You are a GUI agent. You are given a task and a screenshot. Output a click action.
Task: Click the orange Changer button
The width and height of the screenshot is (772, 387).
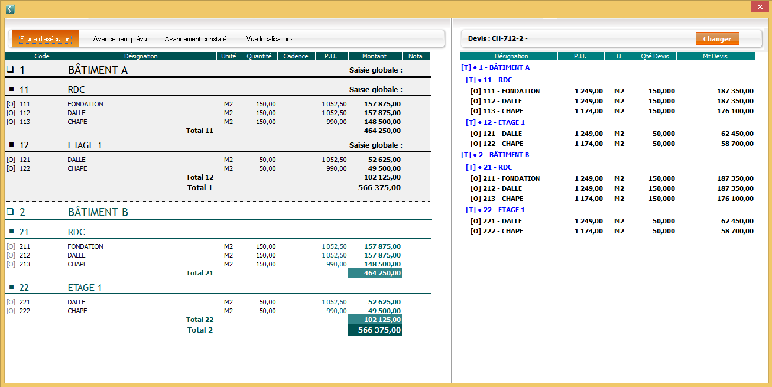pos(717,39)
